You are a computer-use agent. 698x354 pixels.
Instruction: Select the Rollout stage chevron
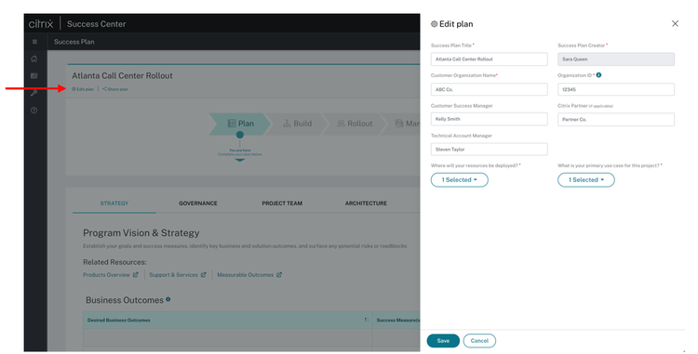(x=355, y=124)
